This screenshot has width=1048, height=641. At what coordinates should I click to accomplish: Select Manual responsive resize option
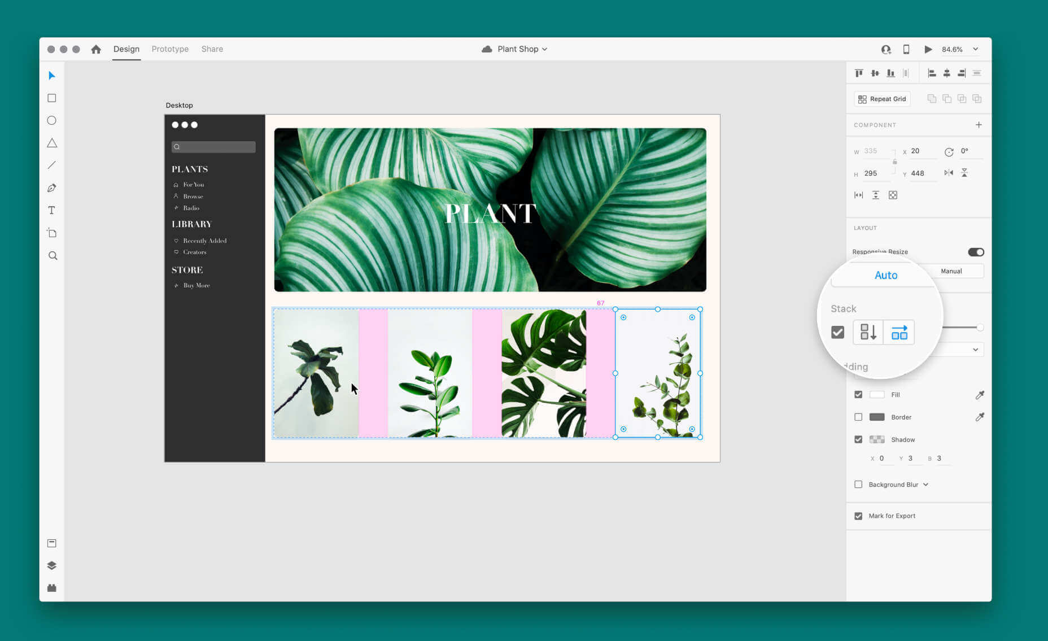click(x=951, y=271)
